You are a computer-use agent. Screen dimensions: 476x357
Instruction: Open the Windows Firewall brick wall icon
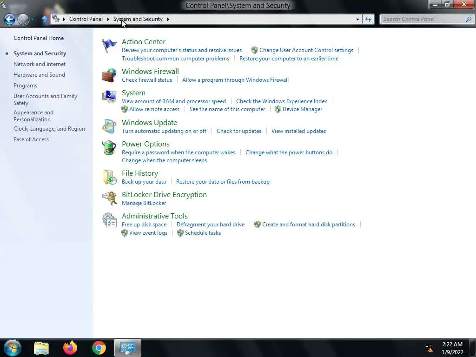[x=109, y=75]
